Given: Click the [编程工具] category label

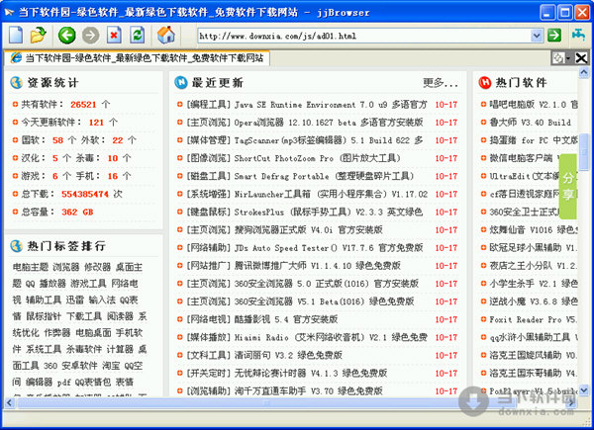Looking at the screenshot, I should click(x=208, y=105).
